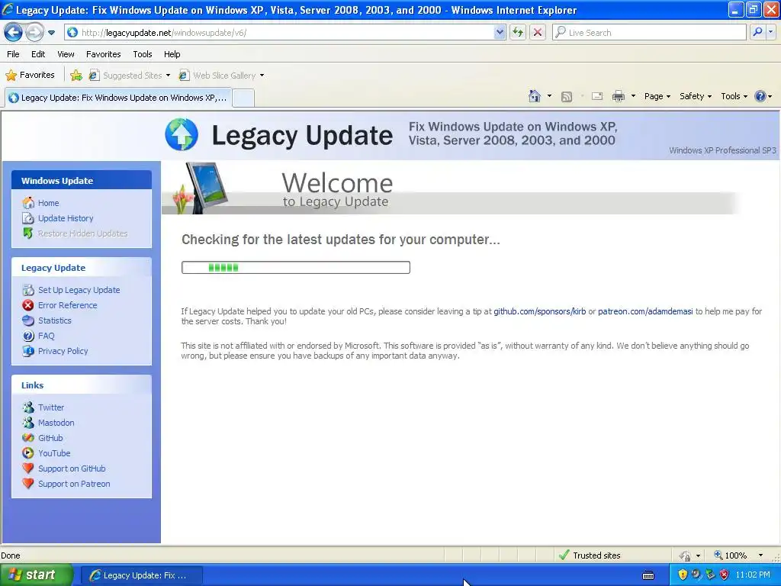This screenshot has height=586, width=781.
Task: Open a new blank tab
Action: click(243, 98)
